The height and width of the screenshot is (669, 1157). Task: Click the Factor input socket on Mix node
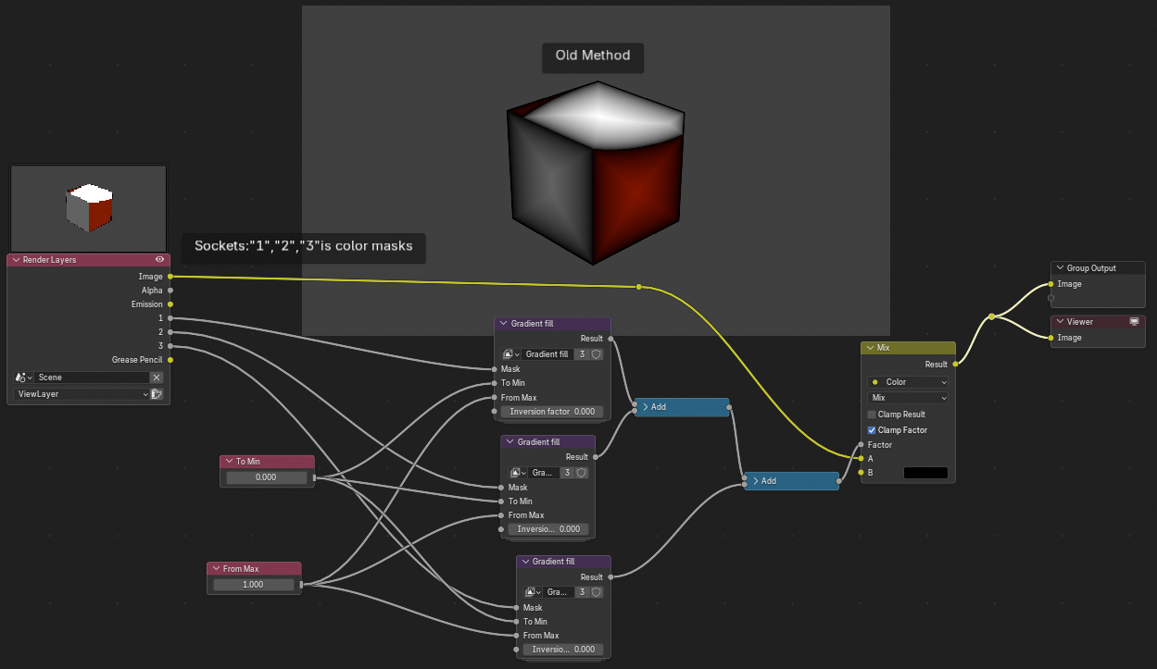(x=861, y=445)
